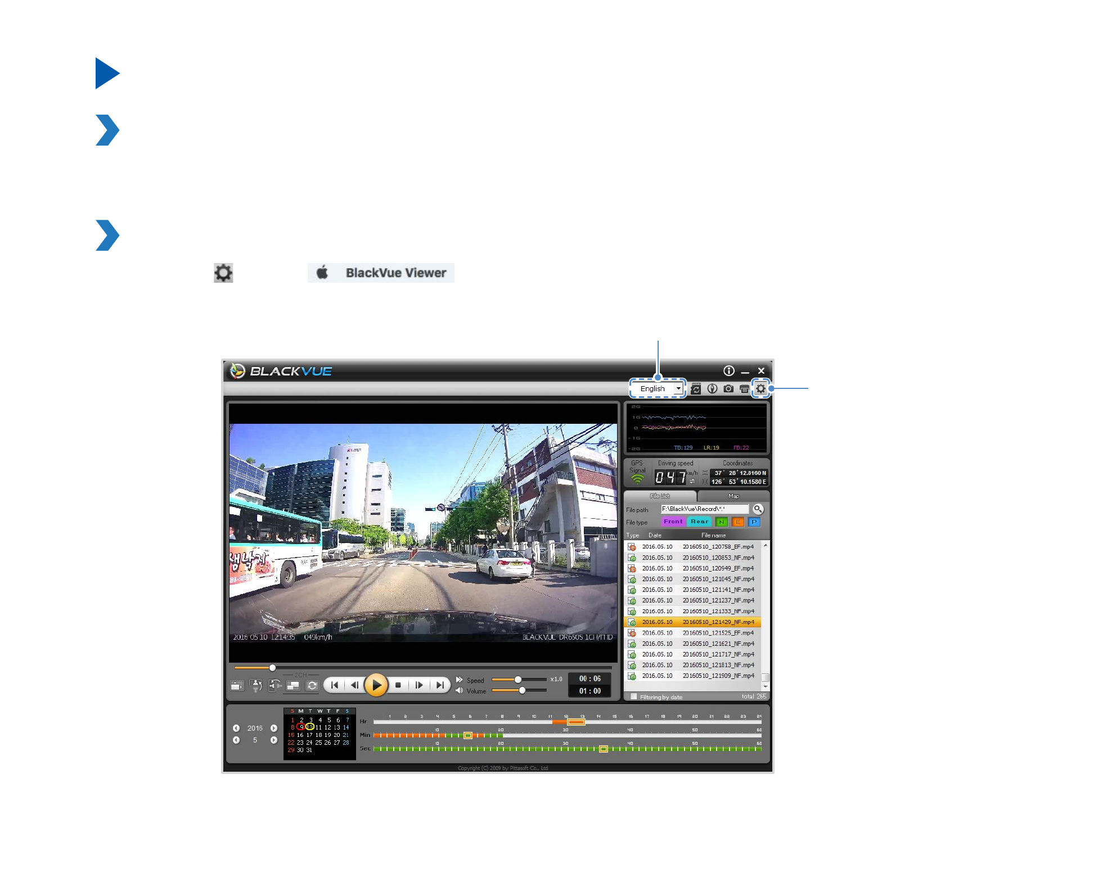Toggle the green N normal recording filter

pos(722,522)
